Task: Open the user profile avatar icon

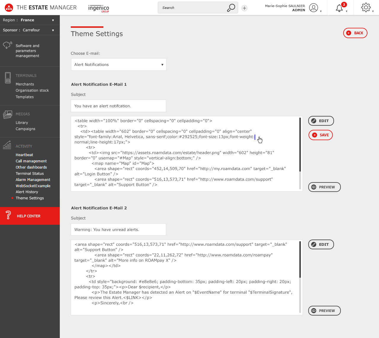Action: pos(314,8)
